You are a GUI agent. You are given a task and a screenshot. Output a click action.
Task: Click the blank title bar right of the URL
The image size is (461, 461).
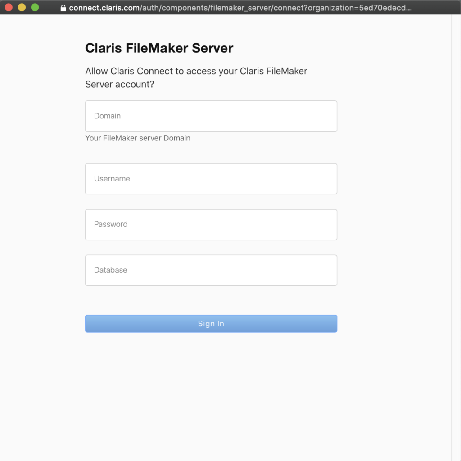coord(437,7)
